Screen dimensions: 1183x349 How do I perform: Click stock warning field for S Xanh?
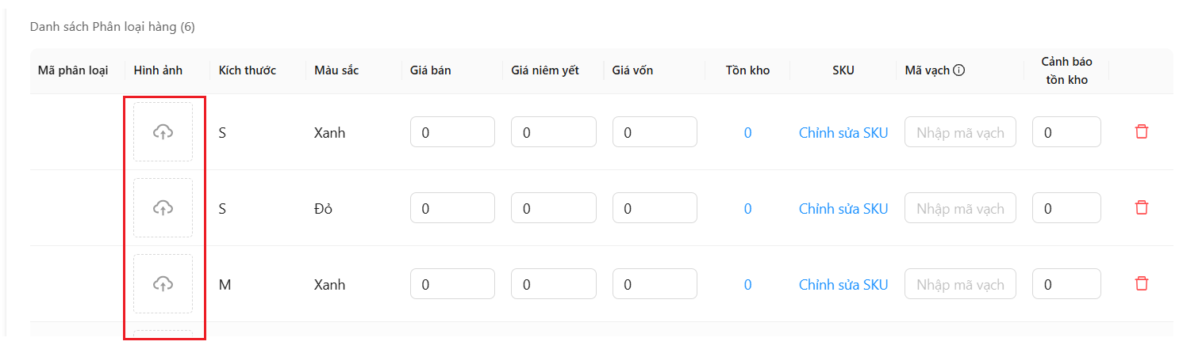point(1066,132)
